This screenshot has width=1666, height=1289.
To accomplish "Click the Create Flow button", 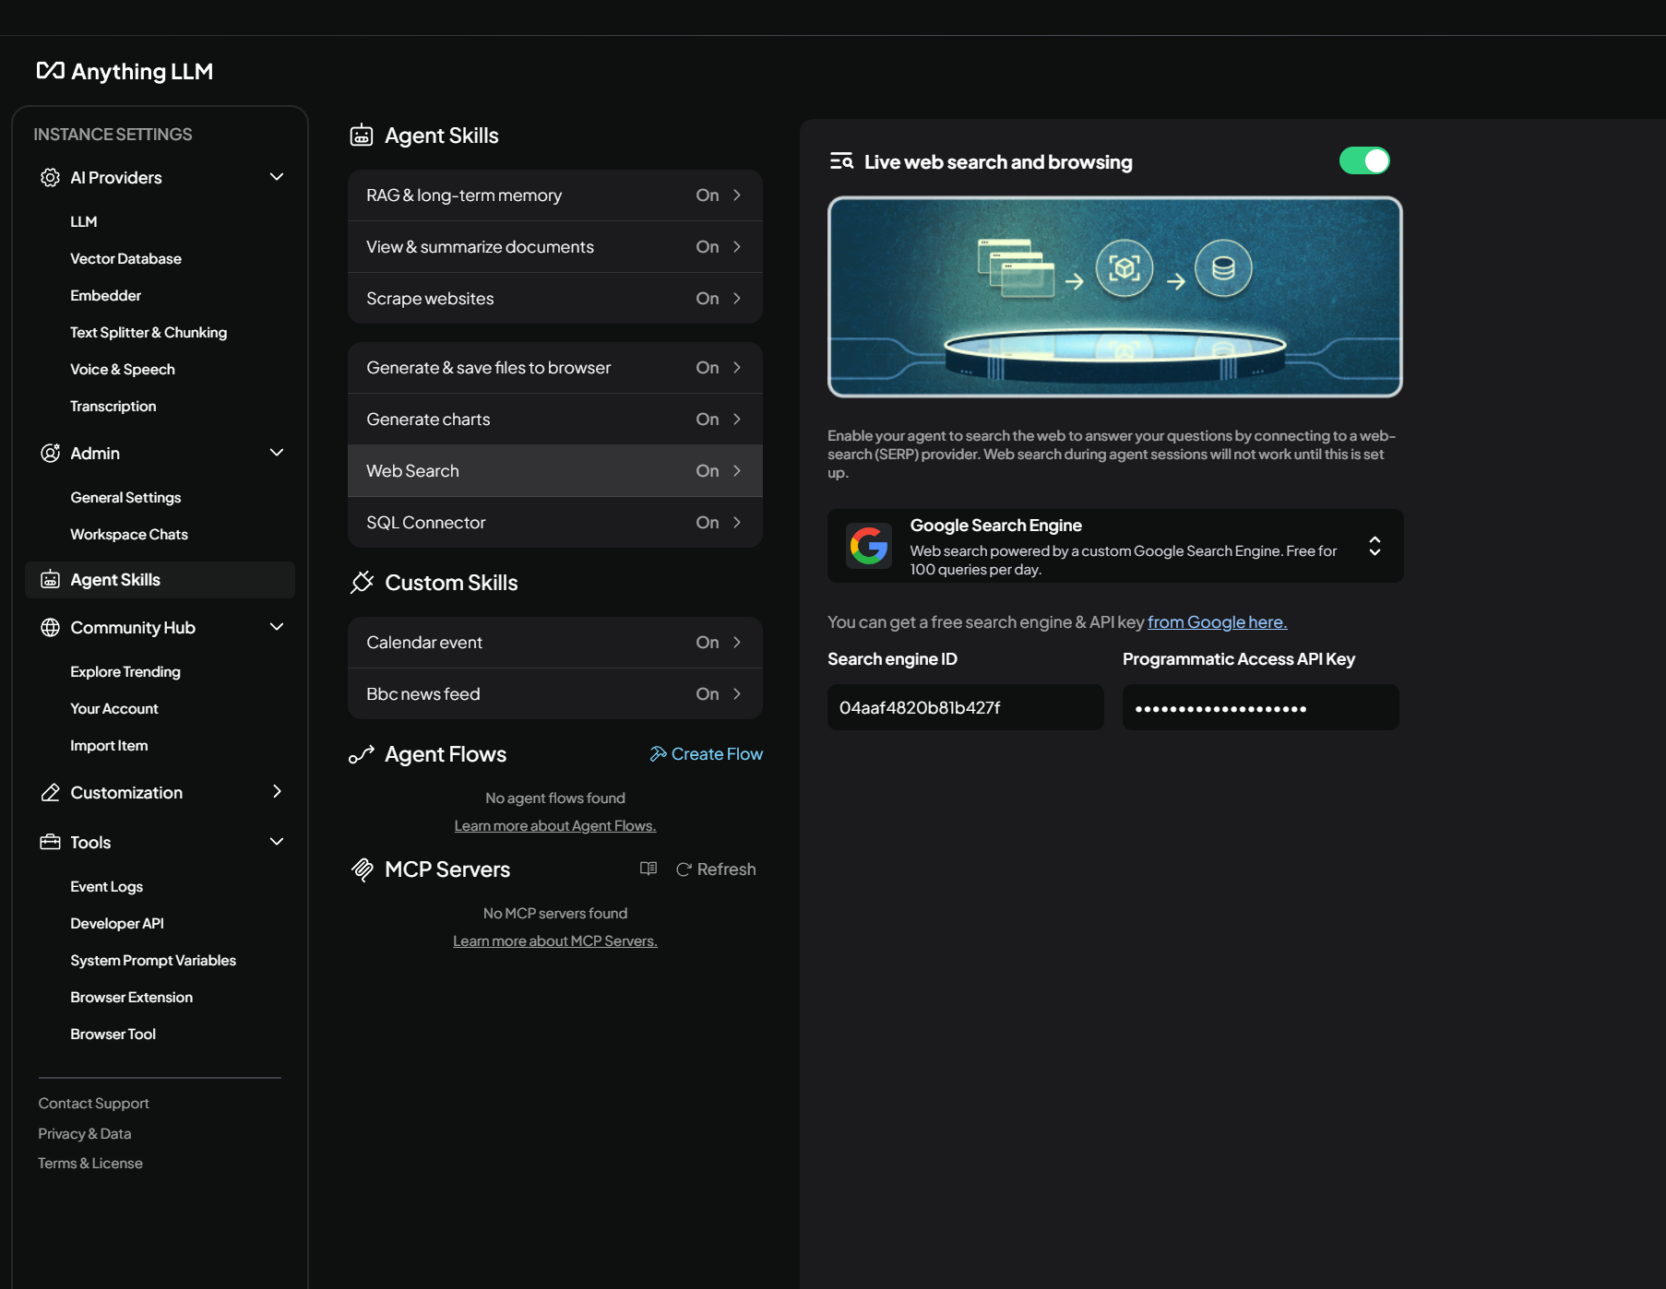I will pyautogui.click(x=707, y=754).
